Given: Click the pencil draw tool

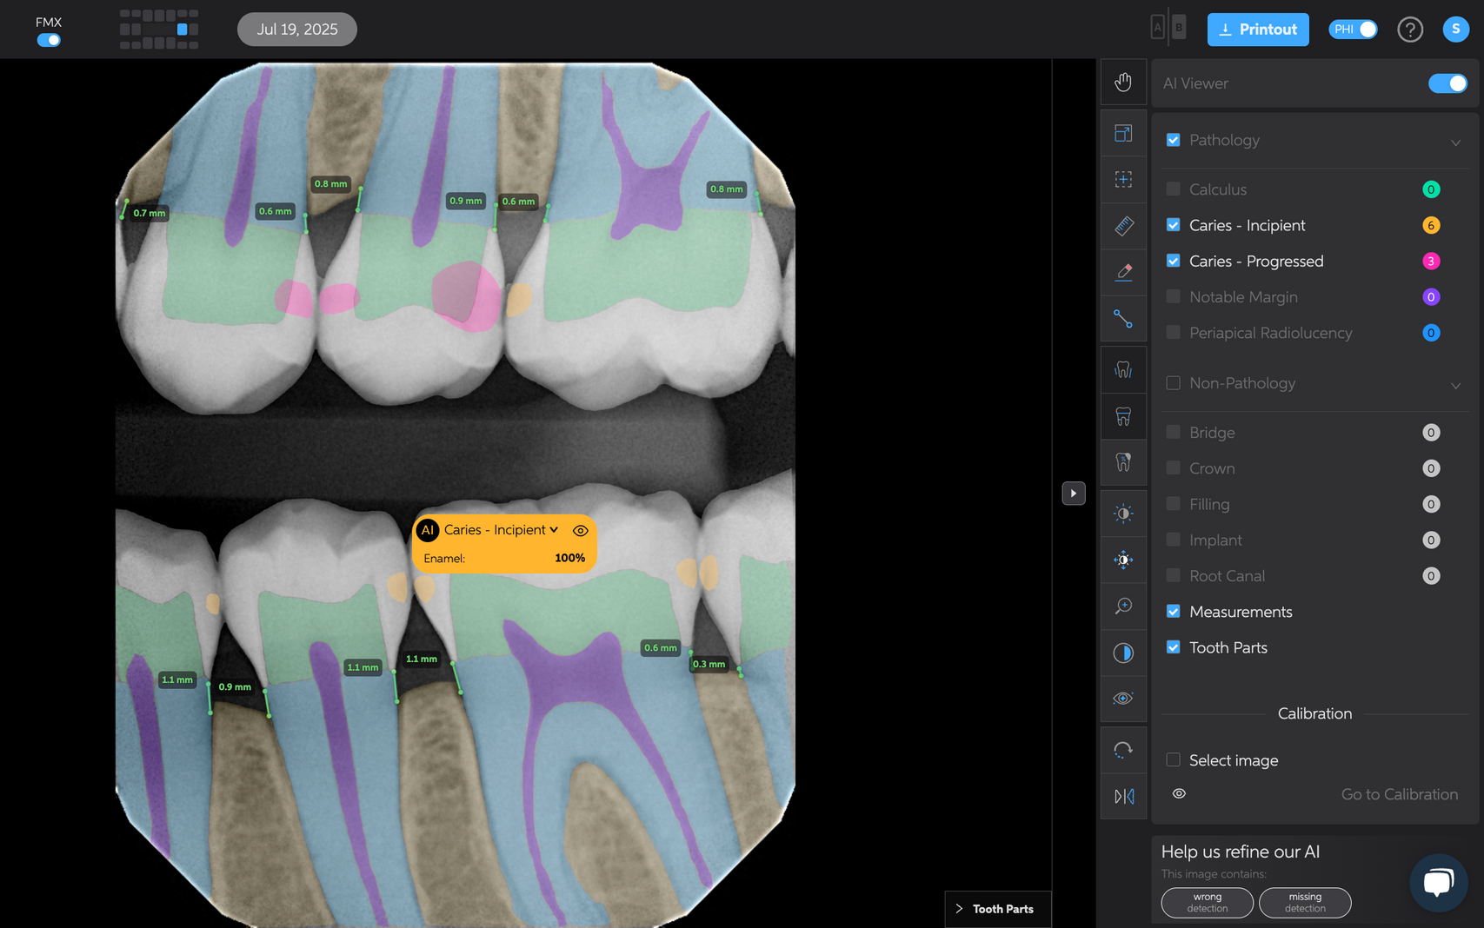Looking at the screenshot, I should pos(1123,272).
